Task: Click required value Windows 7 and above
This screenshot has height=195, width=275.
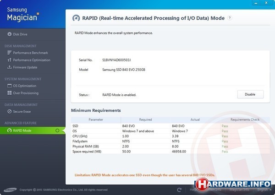Action: pyautogui.click(x=138, y=131)
